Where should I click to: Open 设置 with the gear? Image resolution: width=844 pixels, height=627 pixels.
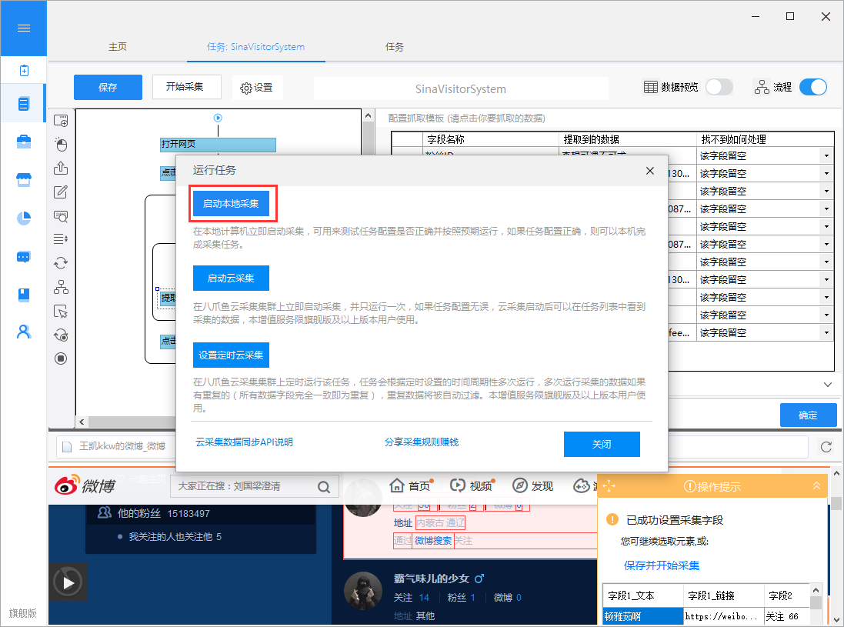pyautogui.click(x=257, y=88)
